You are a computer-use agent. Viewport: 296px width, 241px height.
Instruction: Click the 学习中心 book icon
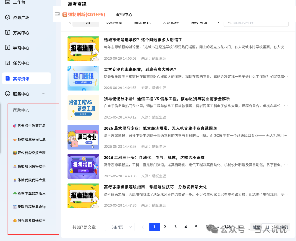[8, 48]
